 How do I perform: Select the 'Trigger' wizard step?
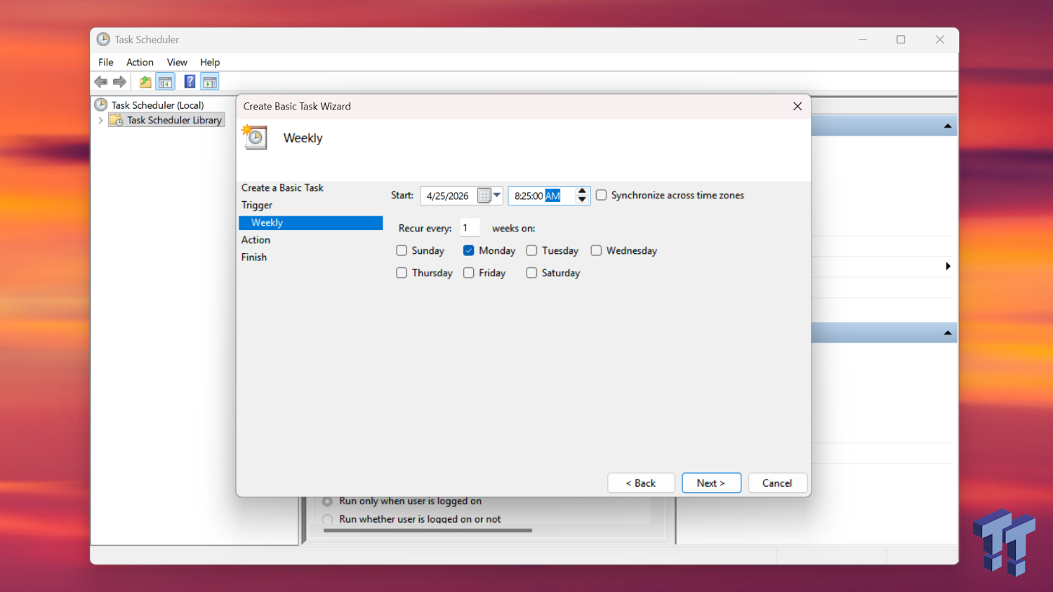(x=257, y=206)
